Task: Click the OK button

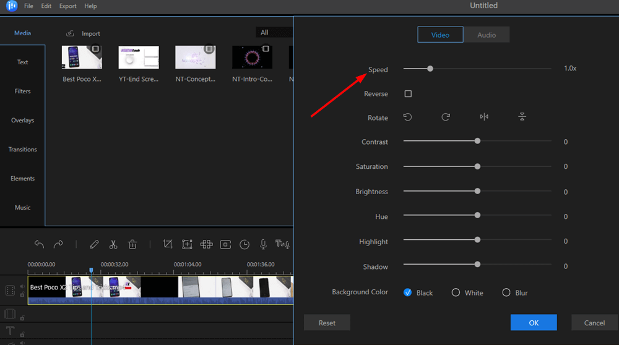Action: coord(534,323)
